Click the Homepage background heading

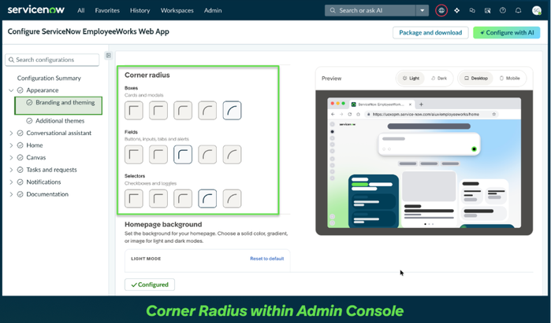(x=163, y=224)
